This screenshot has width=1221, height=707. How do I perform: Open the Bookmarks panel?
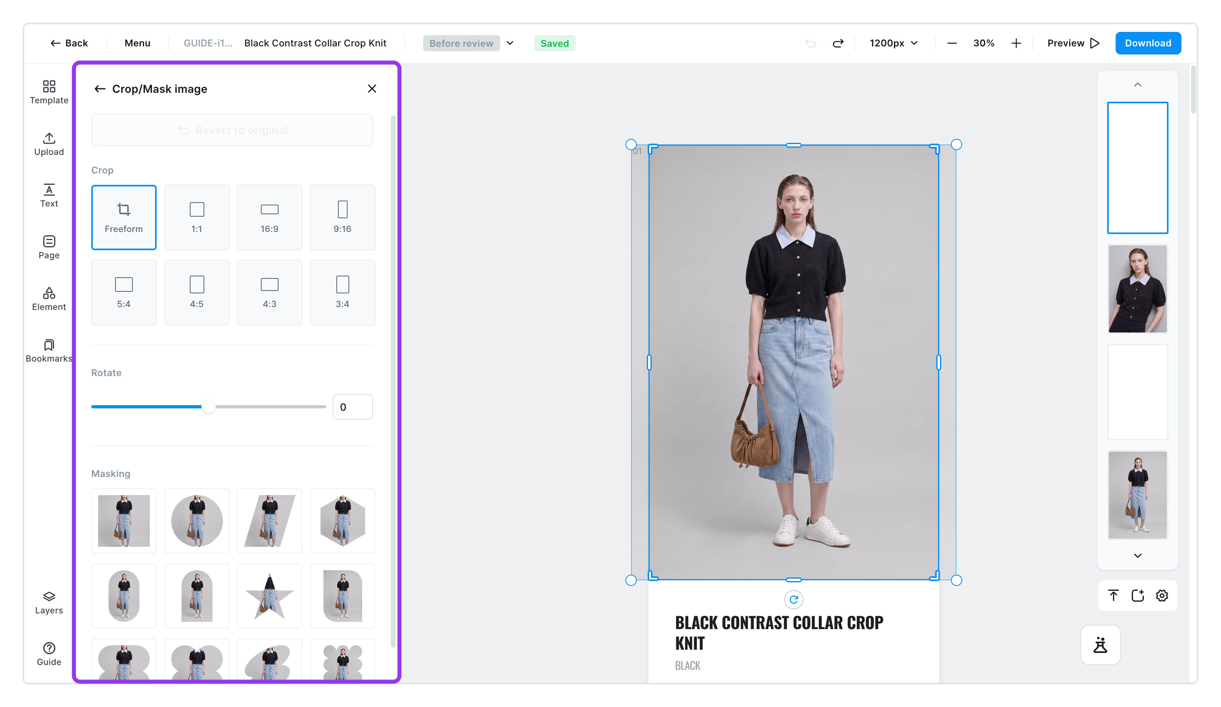[x=49, y=351]
